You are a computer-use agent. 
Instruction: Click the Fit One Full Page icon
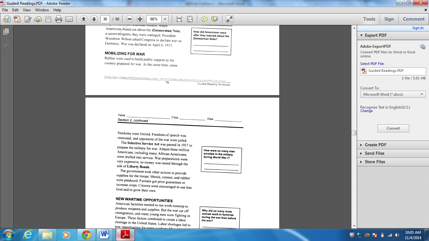190,19
